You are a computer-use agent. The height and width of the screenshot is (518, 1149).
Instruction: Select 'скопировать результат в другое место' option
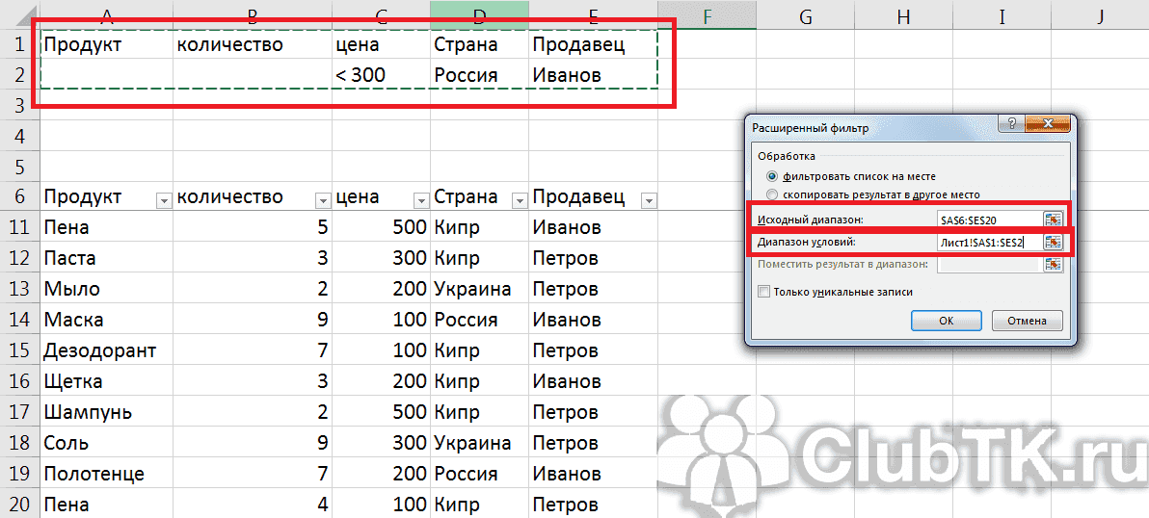click(x=771, y=194)
